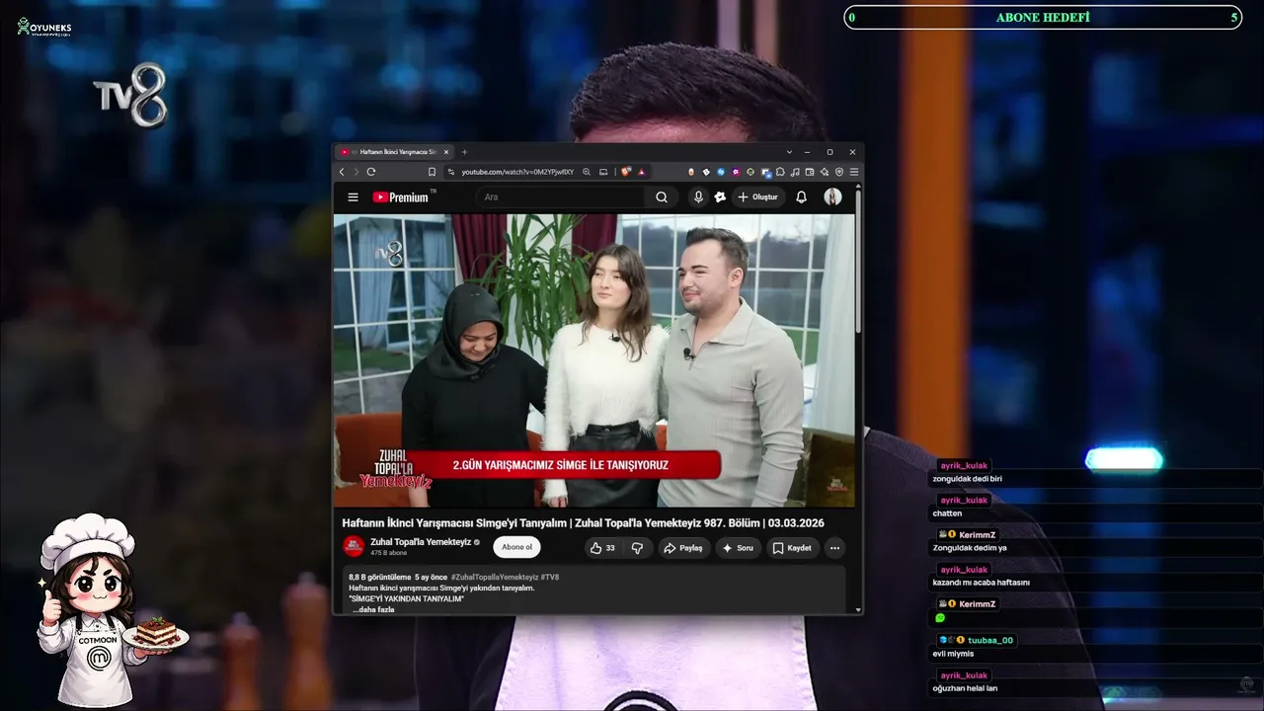Bookmark this page with the bookmark icon
This screenshot has height=711, width=1264.
pyautogui.click(x=432, y=172)
